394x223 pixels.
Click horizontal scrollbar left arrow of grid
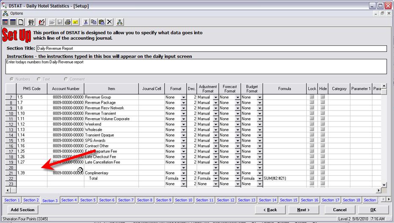tap(8, 190)
